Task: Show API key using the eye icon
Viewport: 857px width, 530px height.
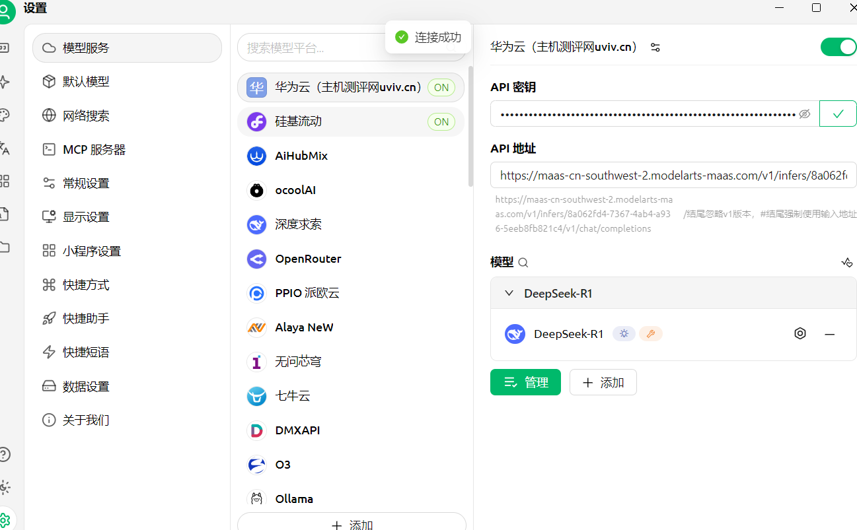Action: (x=804, y=114)
